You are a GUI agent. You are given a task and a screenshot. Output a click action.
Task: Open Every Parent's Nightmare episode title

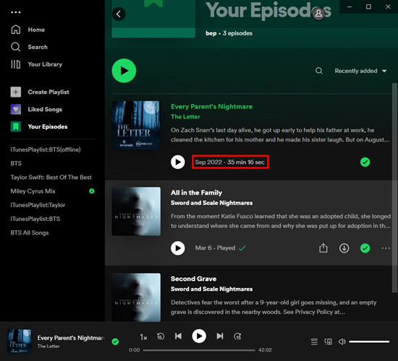point(212,107)
